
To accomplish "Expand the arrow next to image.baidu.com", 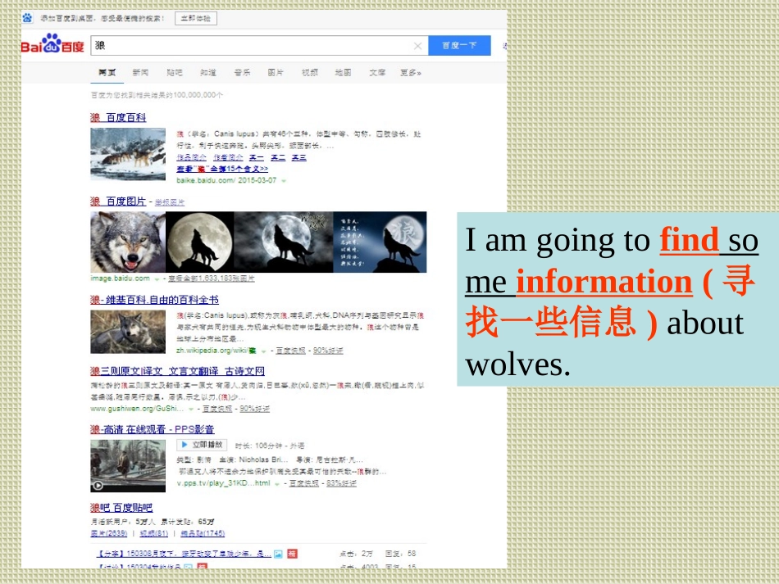I will tap(157, 278).
